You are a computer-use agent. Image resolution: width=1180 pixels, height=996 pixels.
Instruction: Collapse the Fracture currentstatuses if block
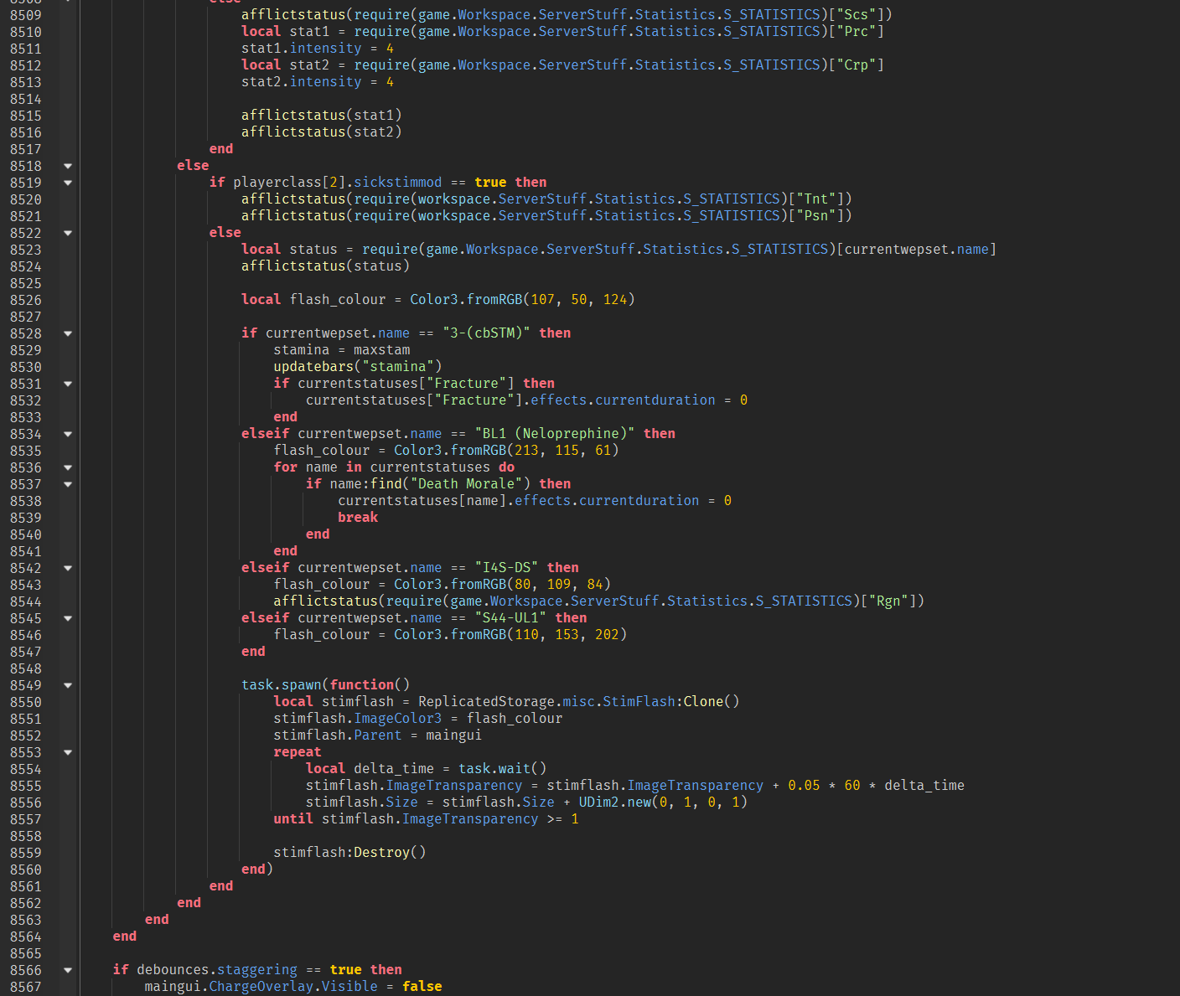coord(67,383)
